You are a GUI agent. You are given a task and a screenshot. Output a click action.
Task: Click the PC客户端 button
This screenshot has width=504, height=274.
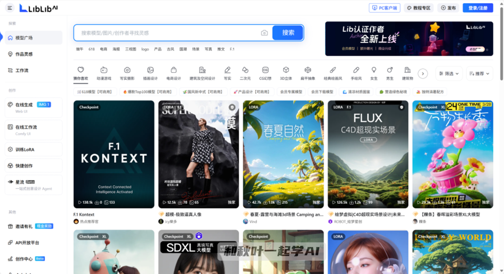385,8
